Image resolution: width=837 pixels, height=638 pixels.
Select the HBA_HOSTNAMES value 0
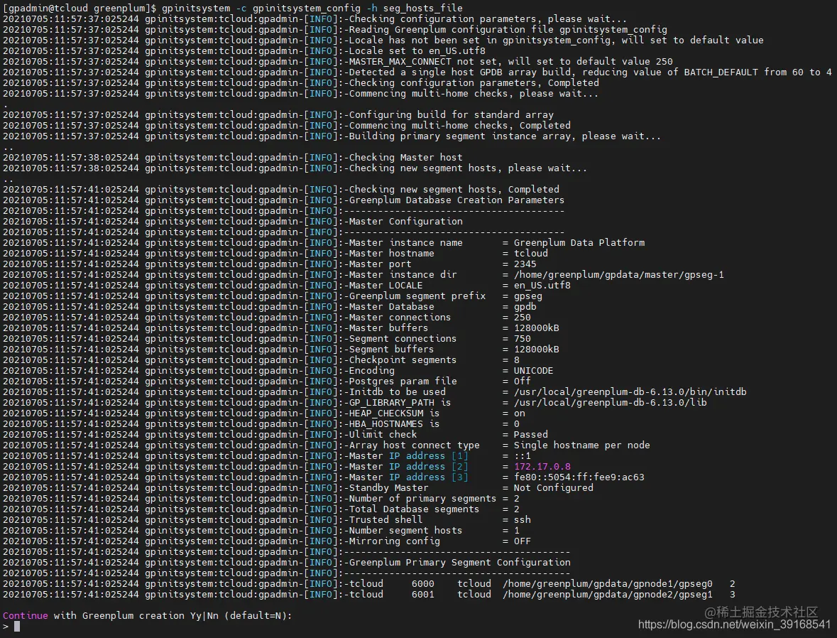516,424
